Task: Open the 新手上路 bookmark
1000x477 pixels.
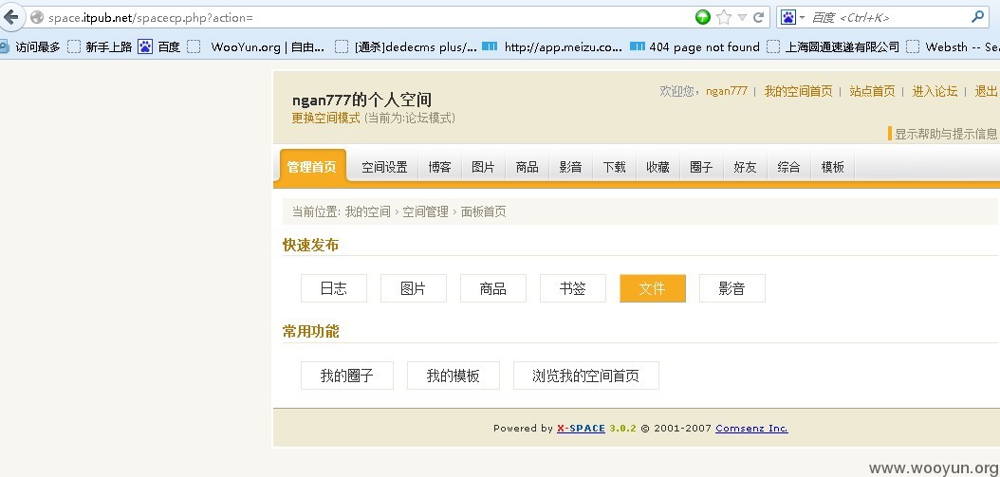Action: [101, 46]
